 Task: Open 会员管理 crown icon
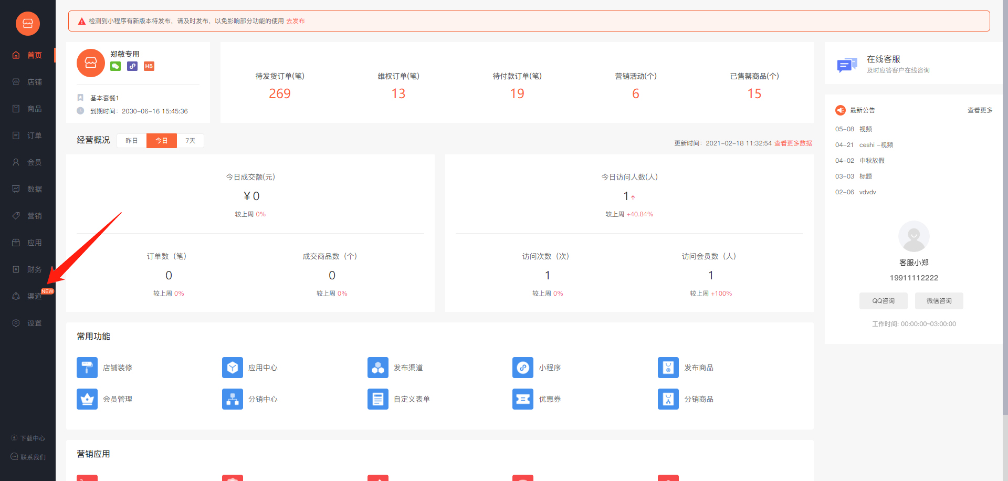[x=87, y=399]
